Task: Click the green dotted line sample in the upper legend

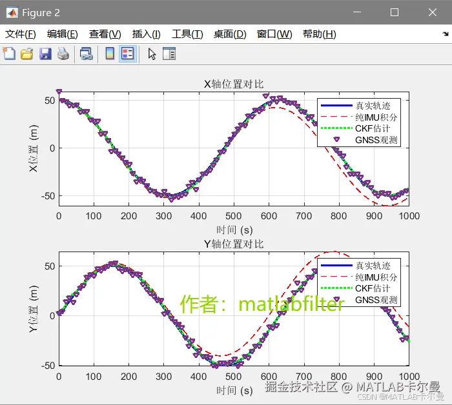Action: (336, 128)
